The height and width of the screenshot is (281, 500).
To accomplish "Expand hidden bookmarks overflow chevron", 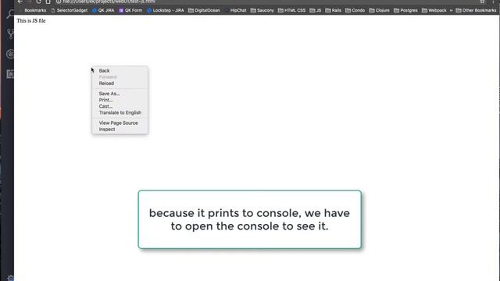I will pos(452,10).
